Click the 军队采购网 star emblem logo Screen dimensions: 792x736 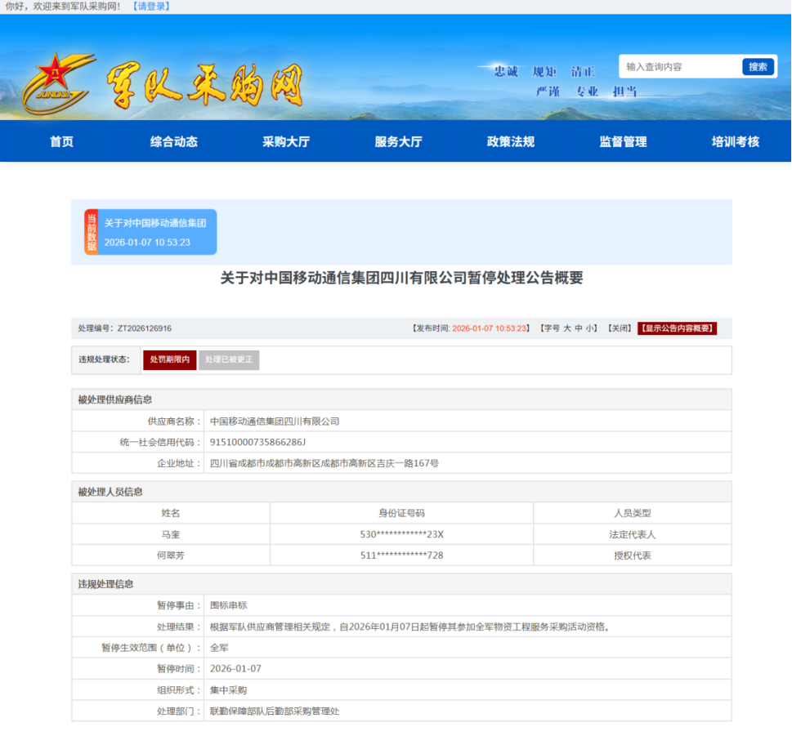point(58,83)
